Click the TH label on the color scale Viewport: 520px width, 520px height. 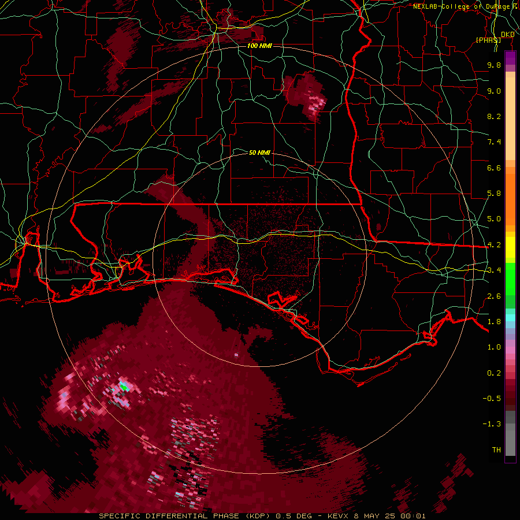[496, 450]
